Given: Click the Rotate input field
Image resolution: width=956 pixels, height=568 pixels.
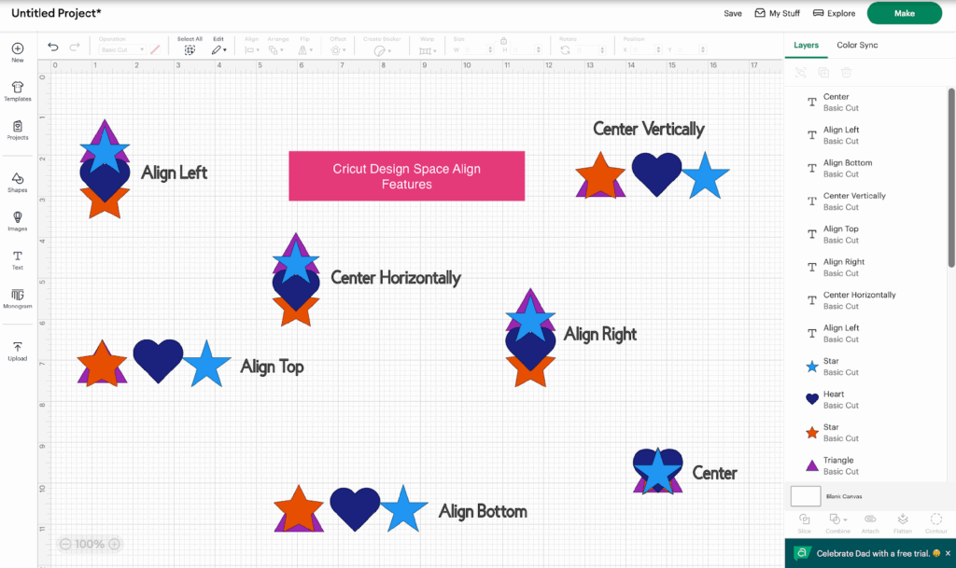Looking at the screenshot, I should coord(590,50).
